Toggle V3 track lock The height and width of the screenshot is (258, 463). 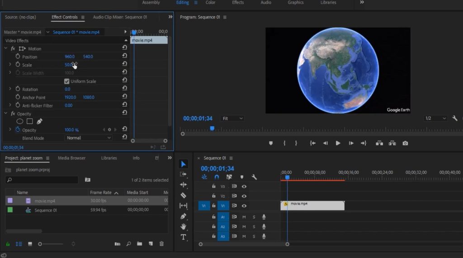click(x=213, y=186)
